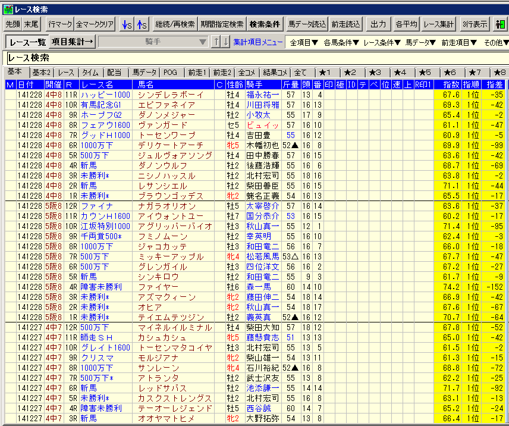The width and height of the screenshot is (509, 426).
Task: Select the ★7 tab
Action: pyautogui.click(x=475, y=73)
